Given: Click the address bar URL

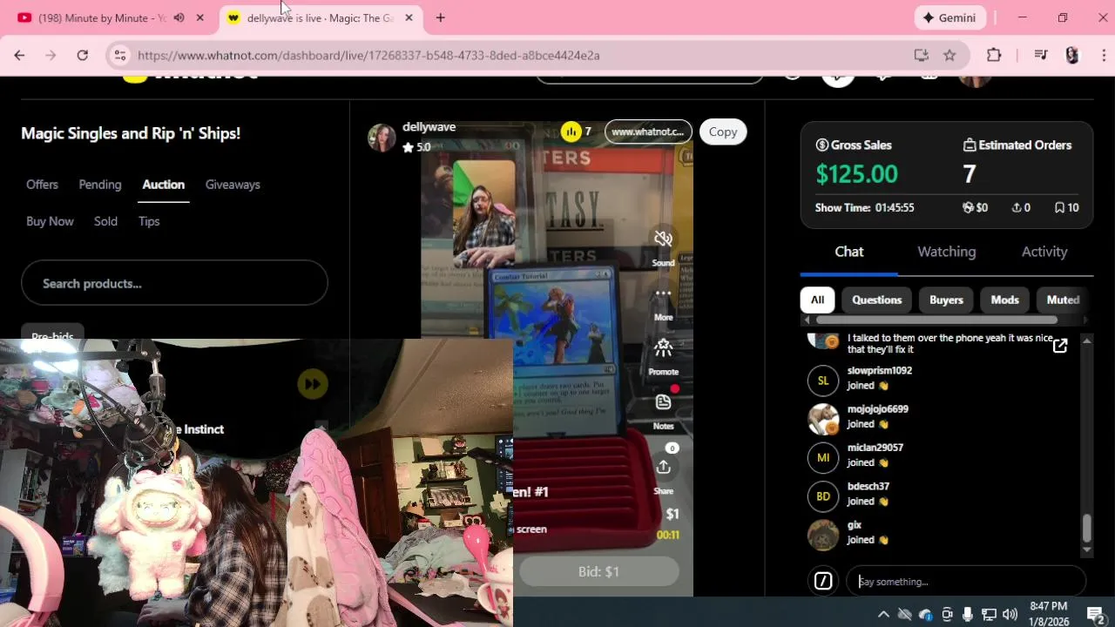Looking at the screenshot, I should click(368, 55).
